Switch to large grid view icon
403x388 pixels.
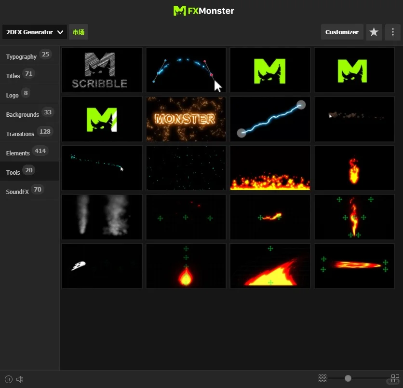tap(395, 378)
